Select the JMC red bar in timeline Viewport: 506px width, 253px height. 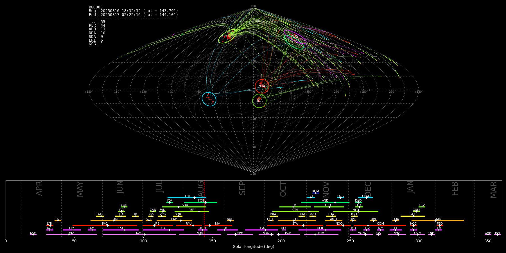tap(105, 225)
